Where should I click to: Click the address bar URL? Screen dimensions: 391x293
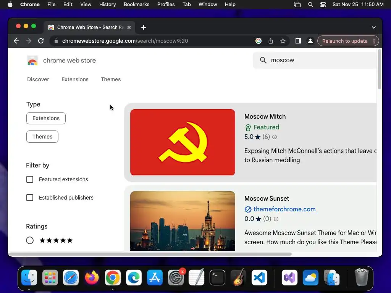click(x=125, y=41)
